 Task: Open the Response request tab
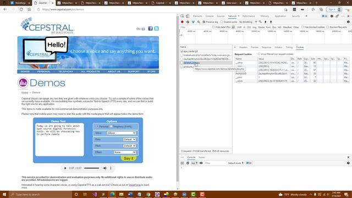266,47
